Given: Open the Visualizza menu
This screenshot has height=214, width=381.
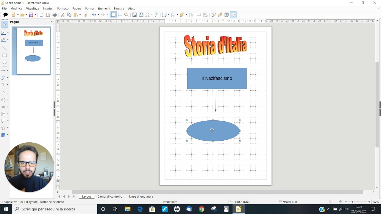Looking at the screenshot, I should coord(32,8).
